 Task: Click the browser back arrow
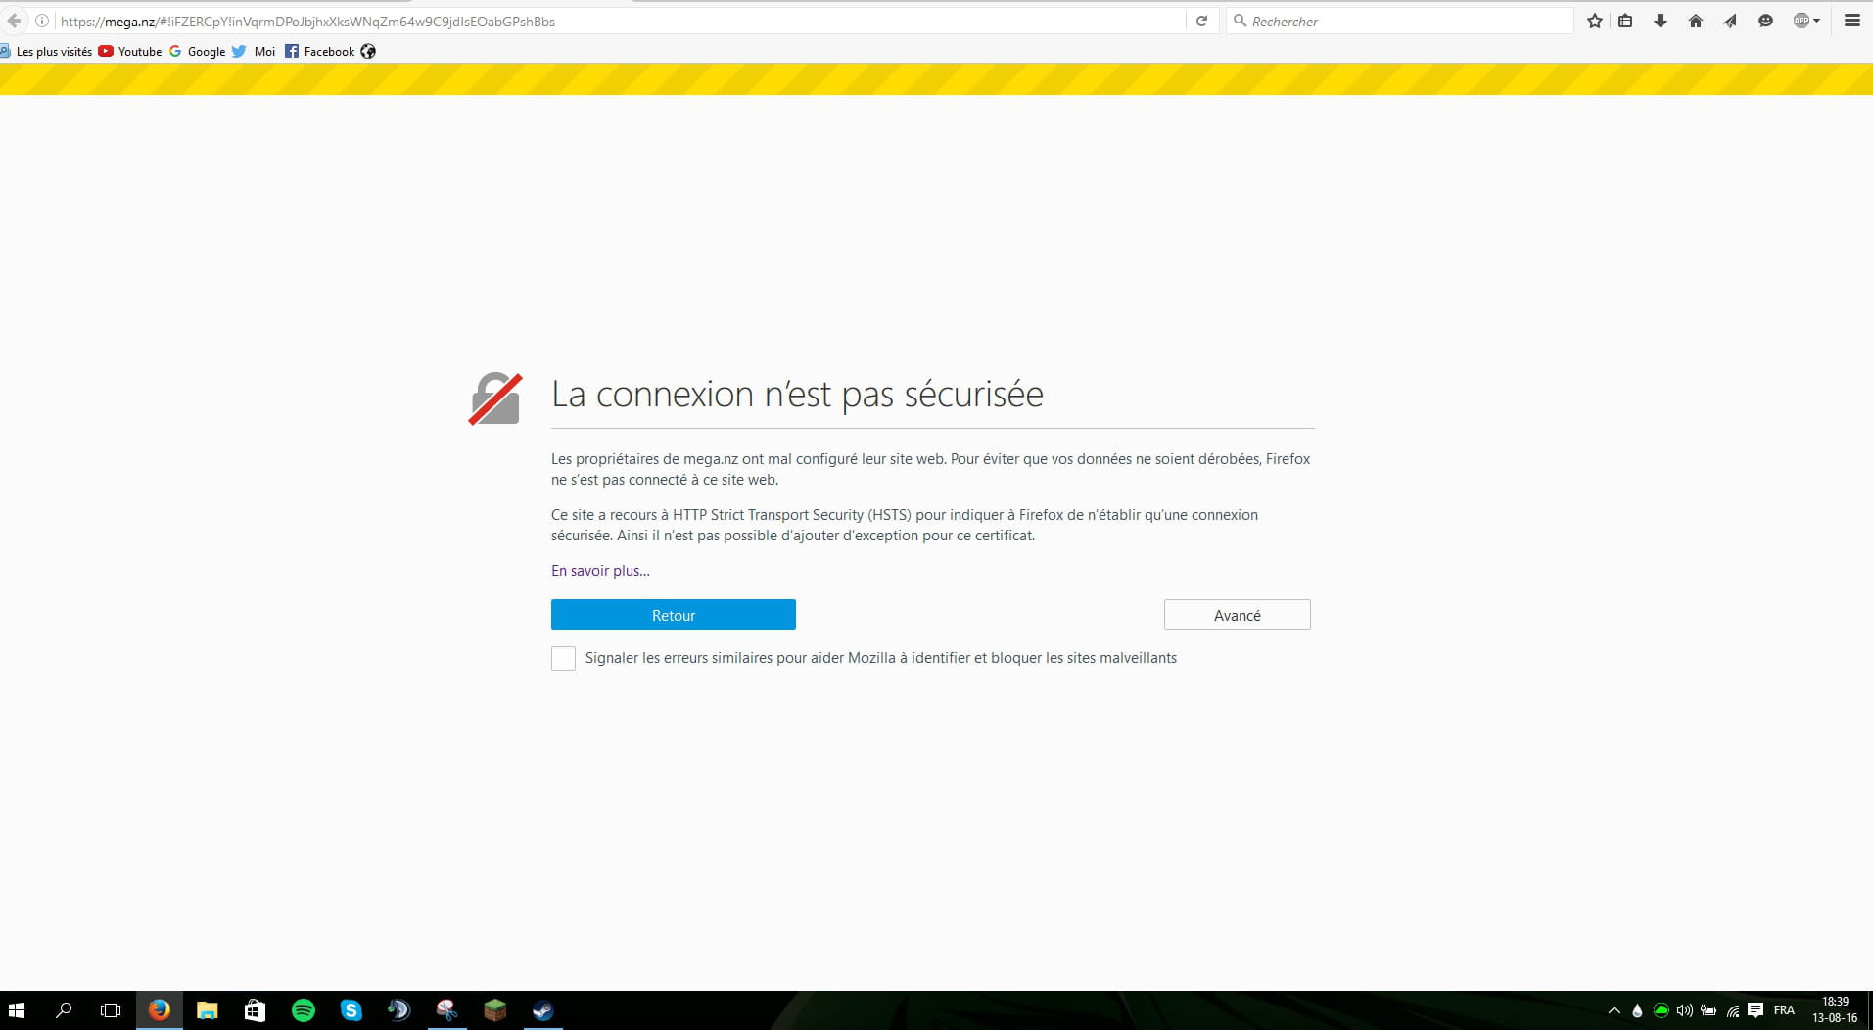coord(14,21)
